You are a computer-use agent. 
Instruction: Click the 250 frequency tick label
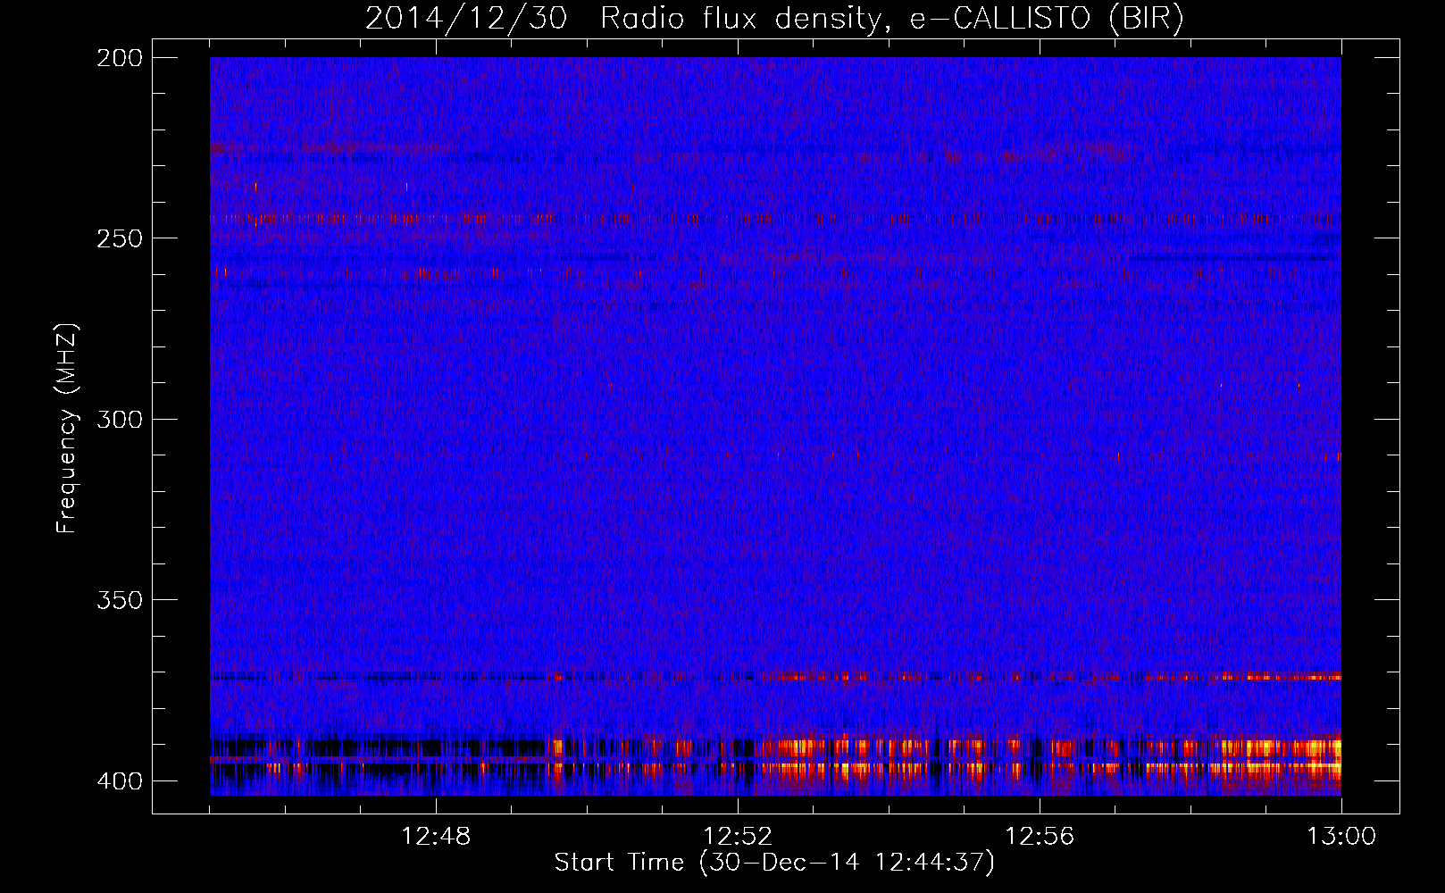pos(120,238)
